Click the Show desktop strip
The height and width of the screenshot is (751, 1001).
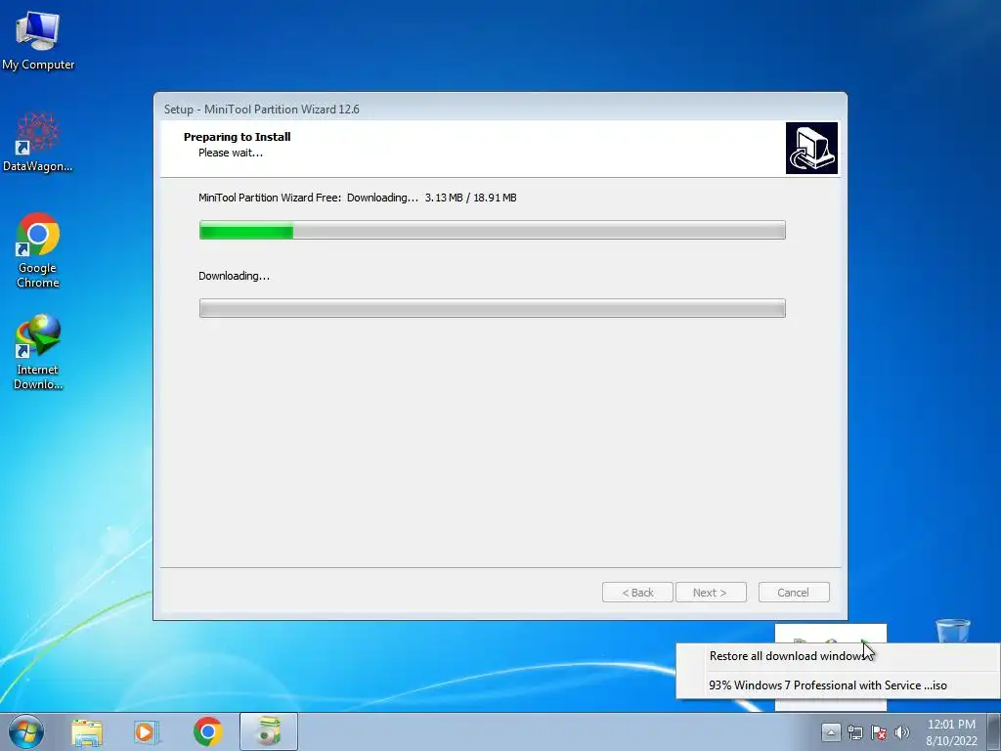tap(994, 731)
